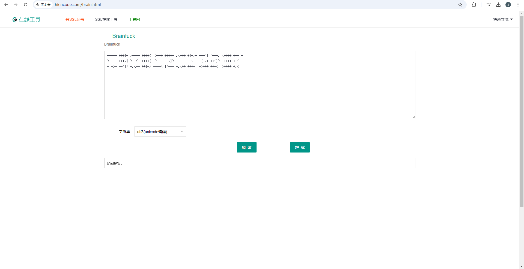Open the Chrome three-dot menu

[518, 5]
